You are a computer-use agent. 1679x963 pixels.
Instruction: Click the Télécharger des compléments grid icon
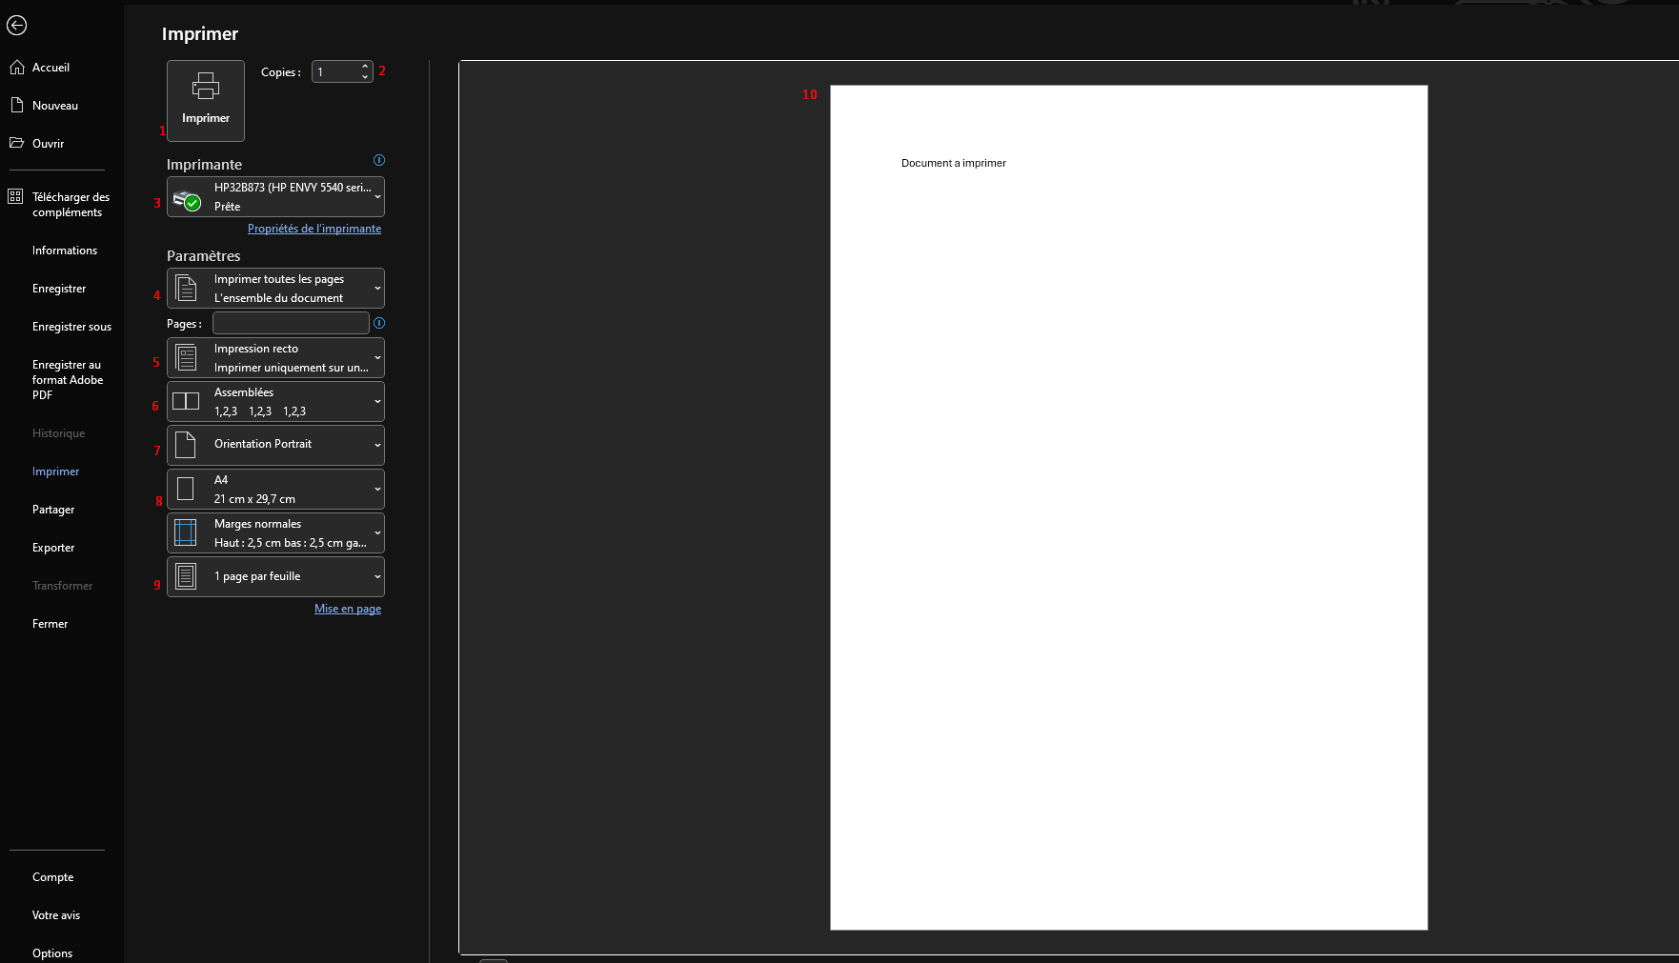15,196
